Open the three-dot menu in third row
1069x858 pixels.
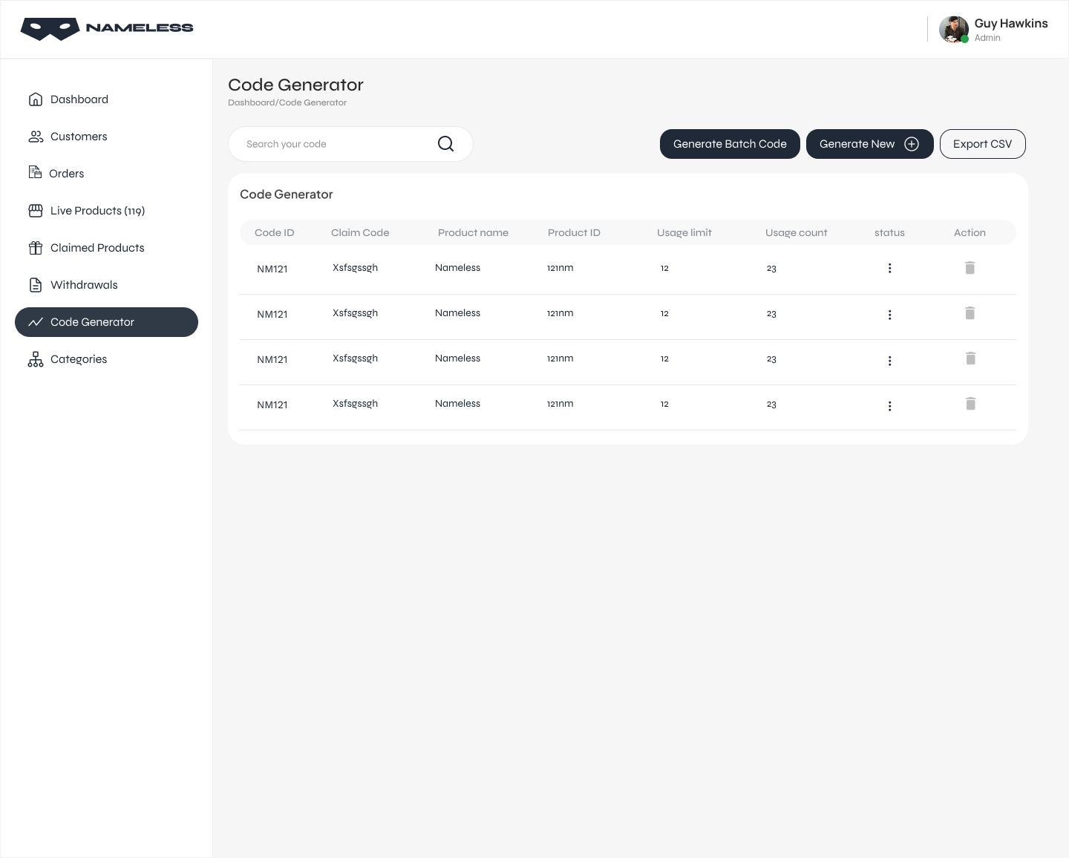(x=889, y=361)
